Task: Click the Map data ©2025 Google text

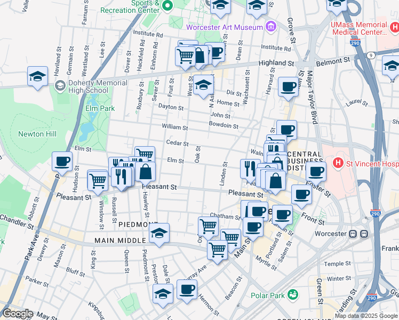Action: 366,316
